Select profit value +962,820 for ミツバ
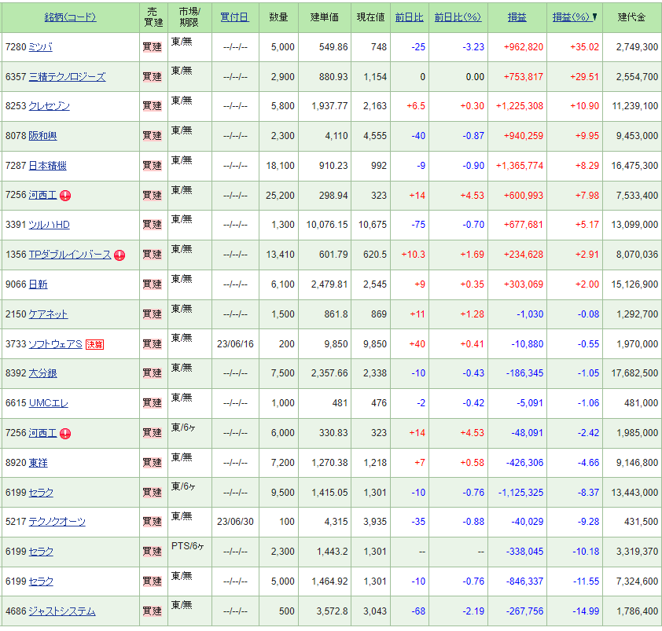Viewport: 662px width, 631px height. [x=523, y=47]
